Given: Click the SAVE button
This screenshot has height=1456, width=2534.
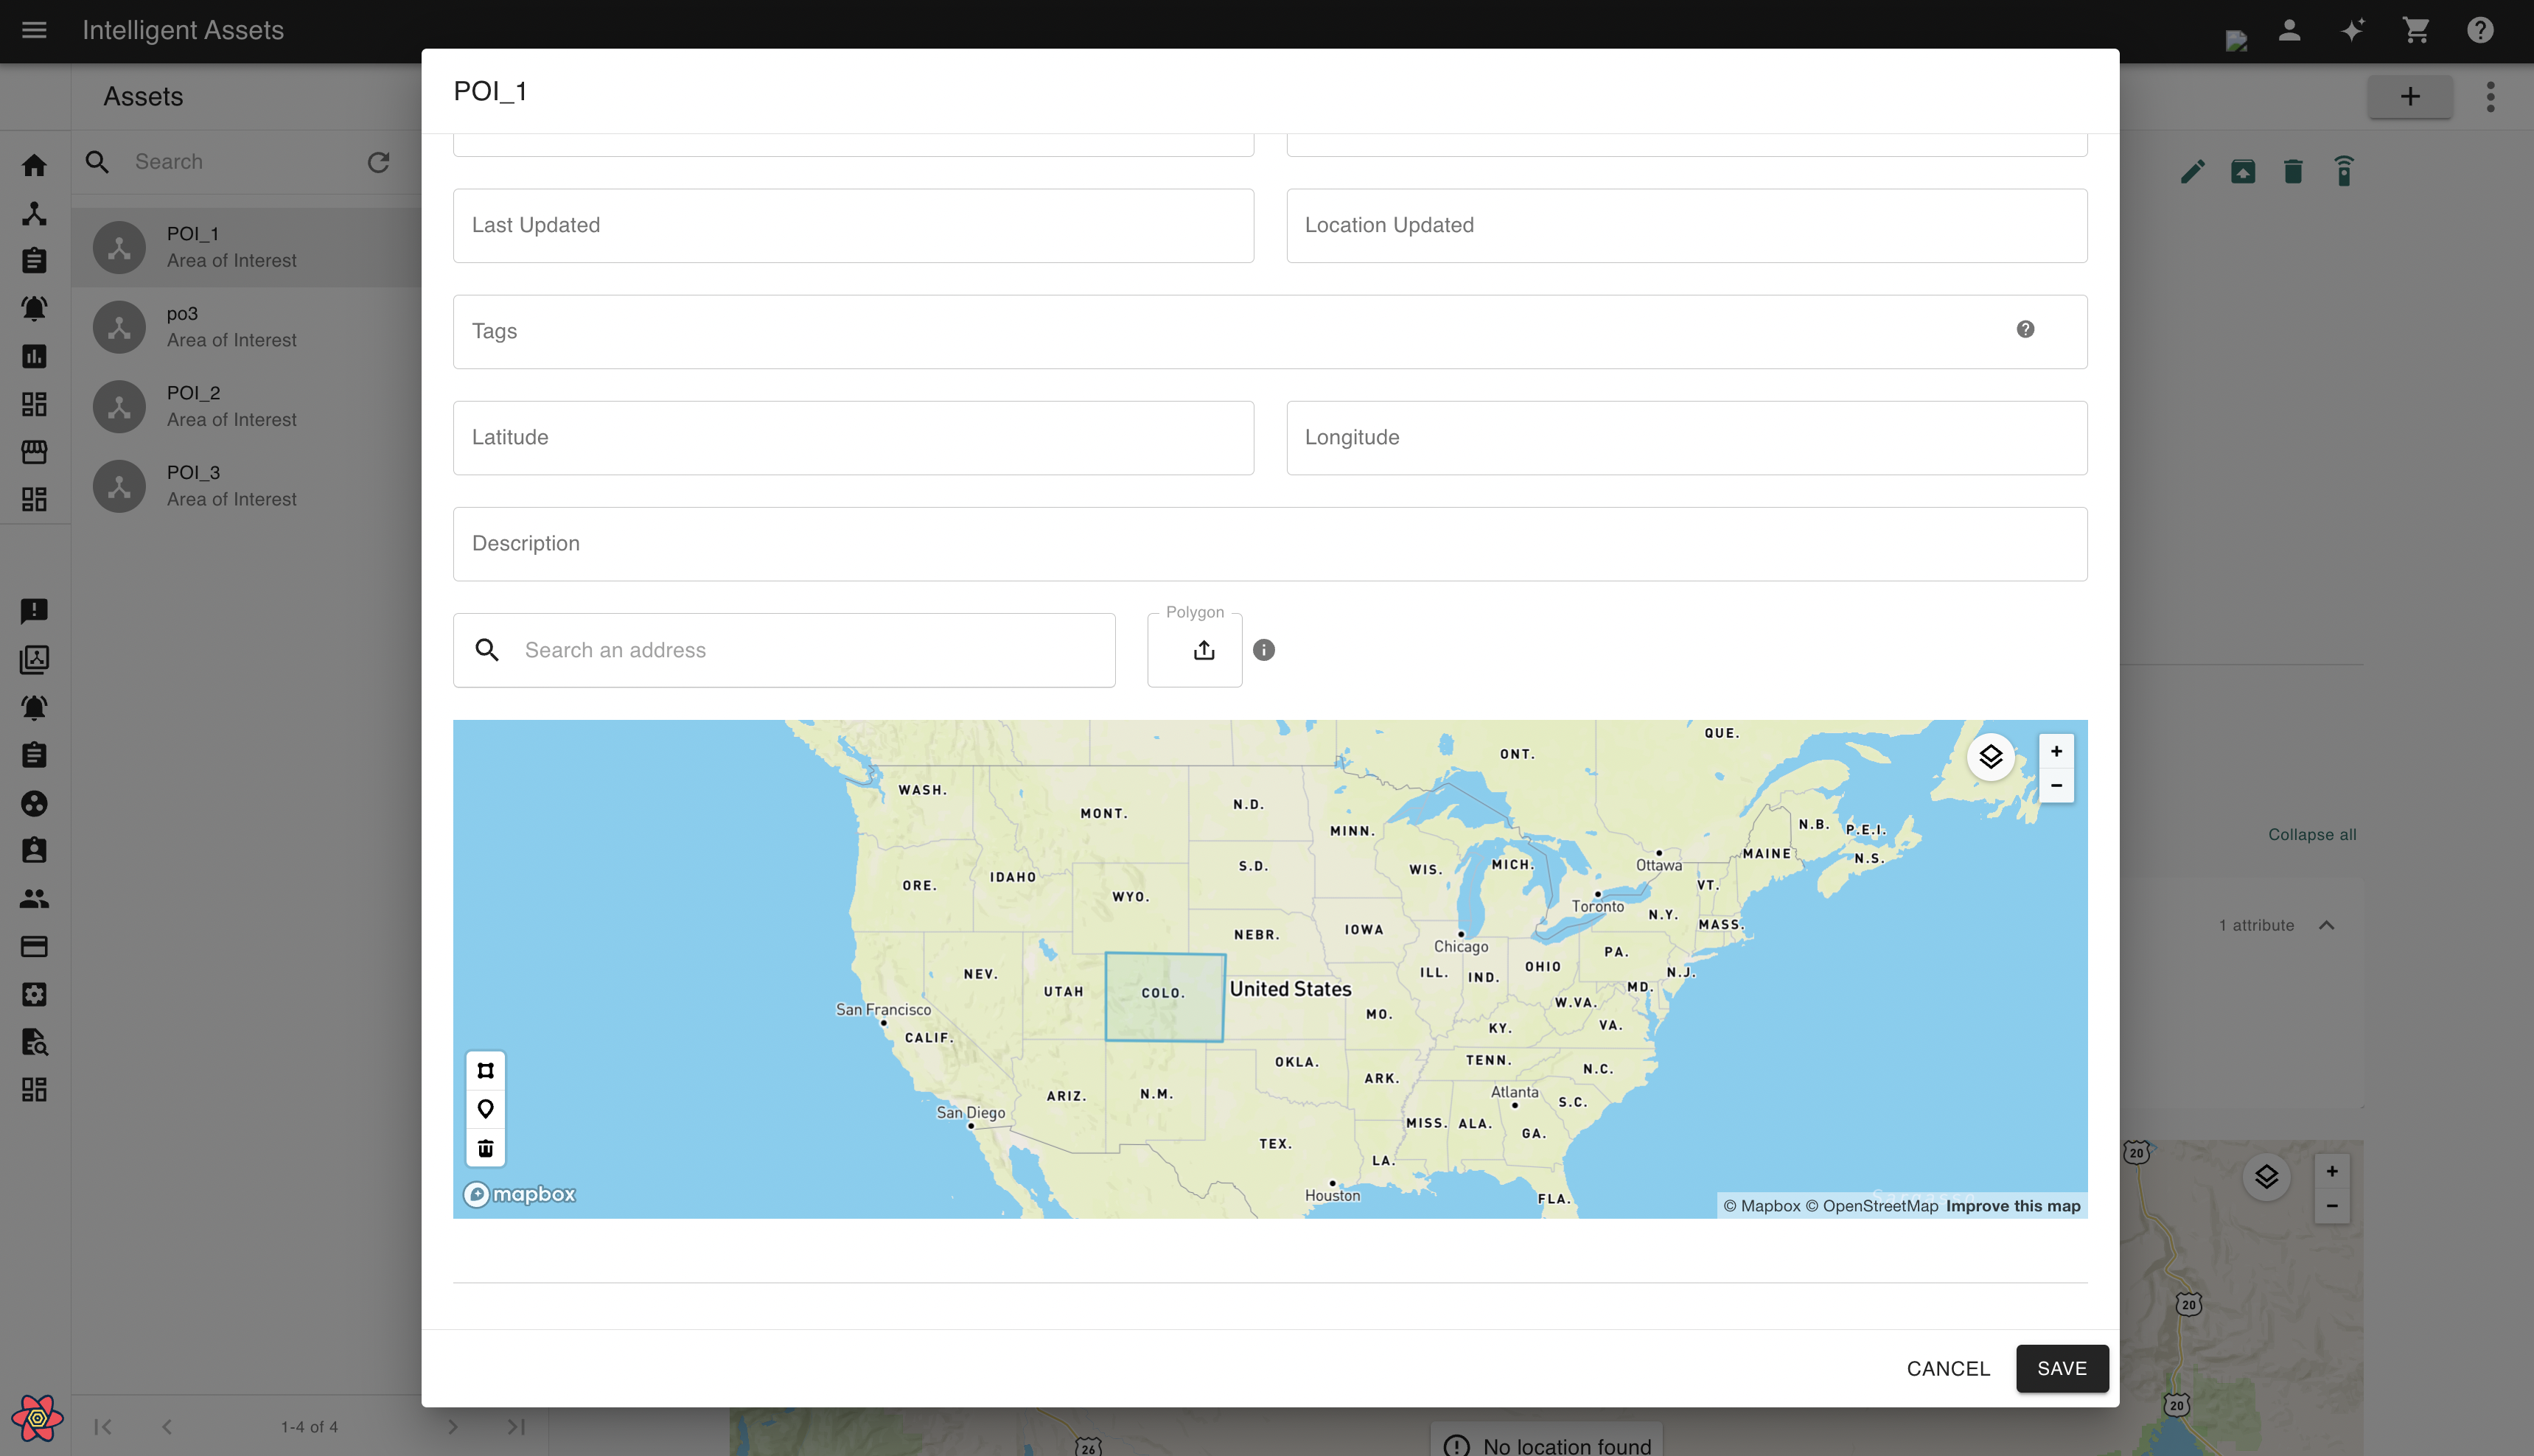Looking at the screenshot, I should click(2061, 1369).
